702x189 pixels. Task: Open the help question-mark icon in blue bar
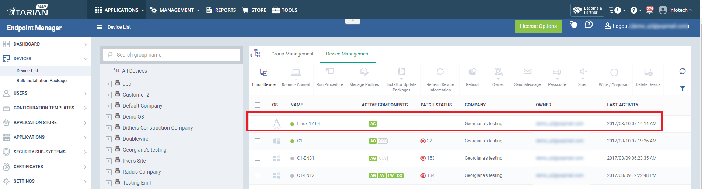pyautogui.click(x=589, y=25)
